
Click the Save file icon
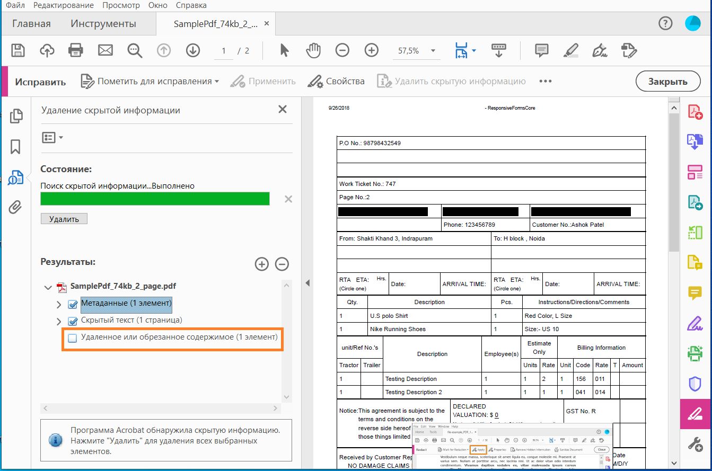(18, 50)
